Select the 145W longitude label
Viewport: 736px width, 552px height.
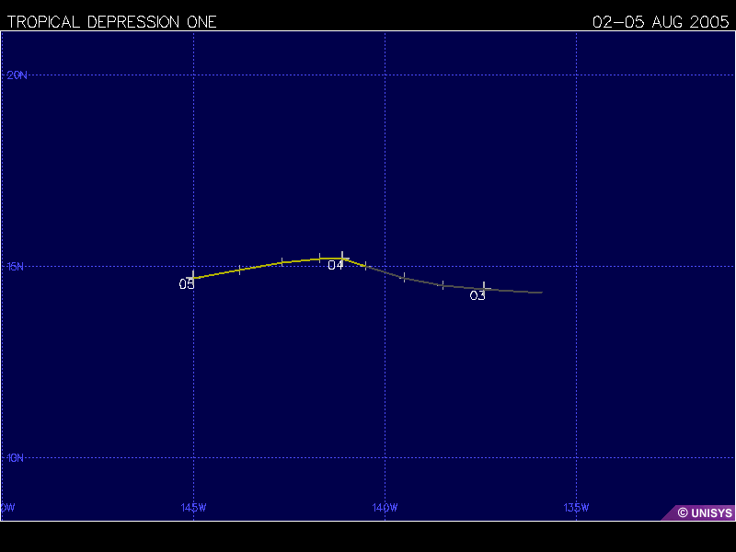click(193, 508)
